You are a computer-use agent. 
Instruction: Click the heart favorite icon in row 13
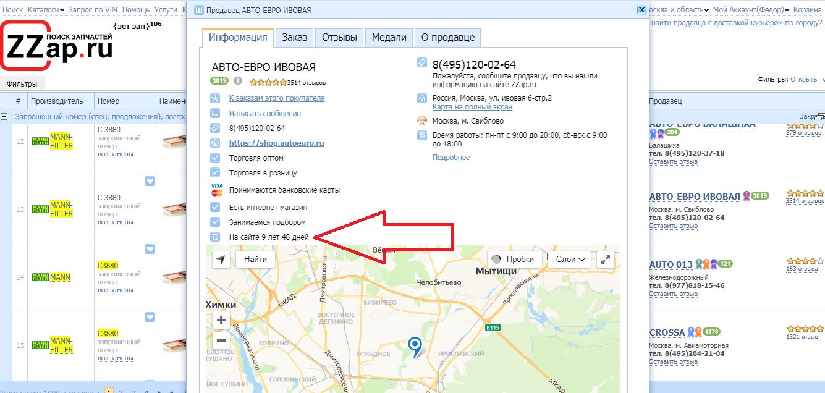tap(150, 181)
